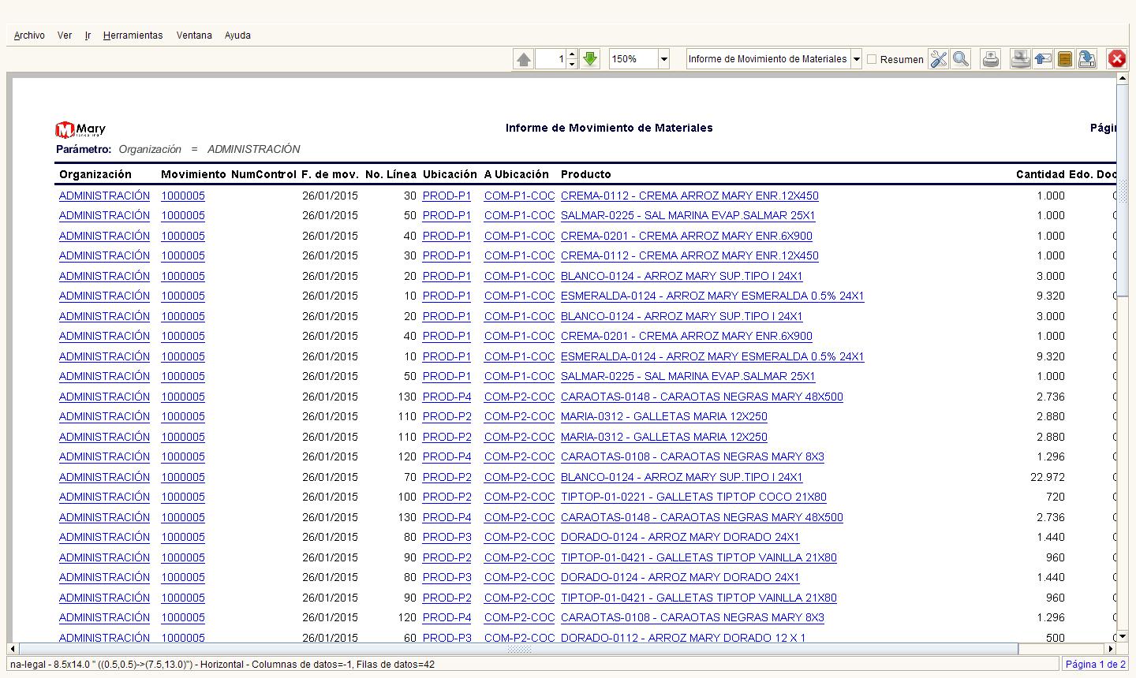Open the report customization tools icon
The image size is (1136, 678).
[x=938, y=59]
